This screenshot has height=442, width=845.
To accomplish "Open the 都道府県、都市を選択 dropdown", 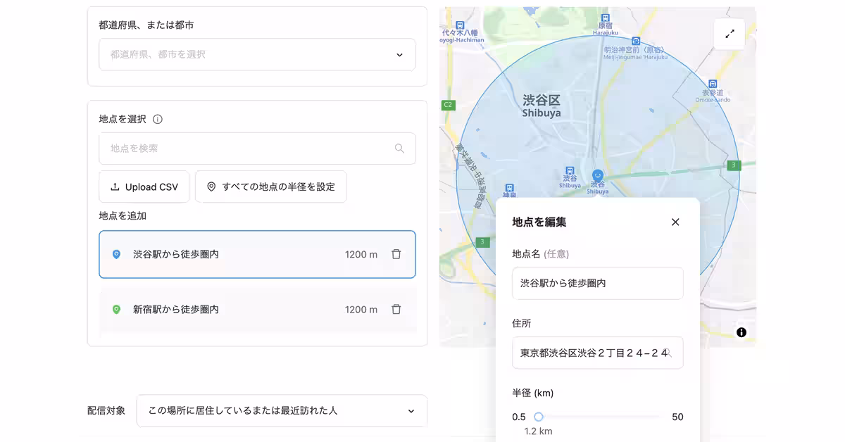I will [256, 54].
